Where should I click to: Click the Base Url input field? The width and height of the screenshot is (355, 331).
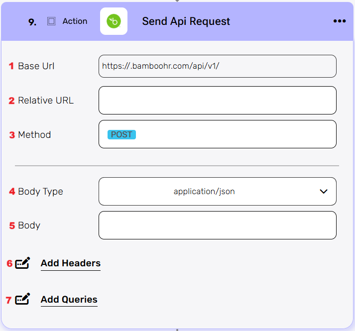pyautogui.click(x=217, y=66)
